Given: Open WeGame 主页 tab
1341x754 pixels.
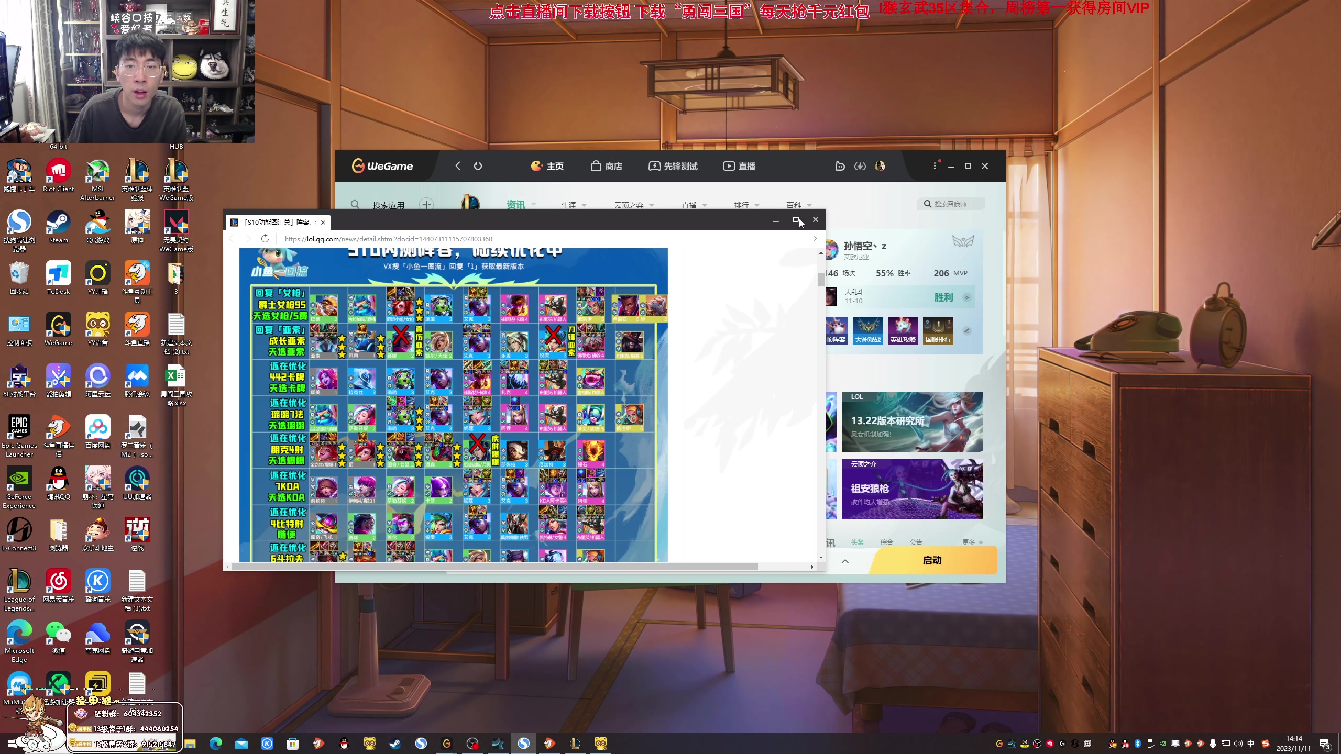Looking at the screenshot, I should (547, 166).
